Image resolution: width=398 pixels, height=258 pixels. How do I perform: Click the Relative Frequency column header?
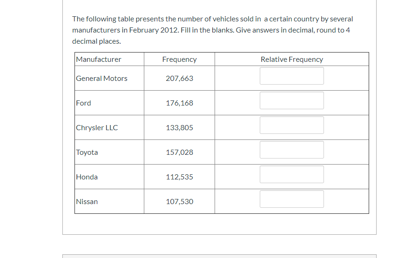(291, 60)
